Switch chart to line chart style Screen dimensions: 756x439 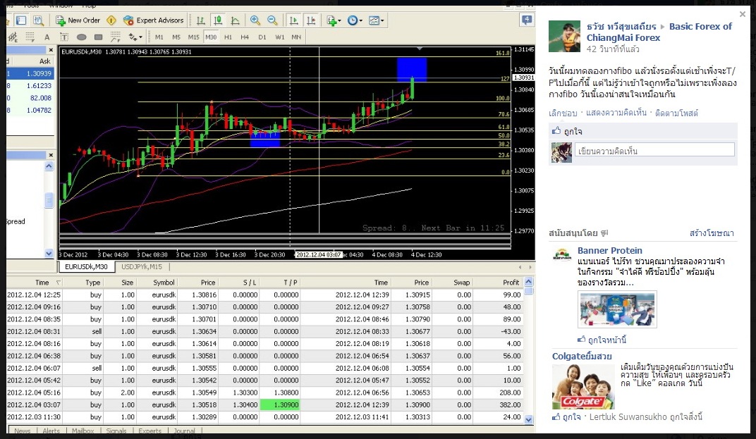click(236, 20)
